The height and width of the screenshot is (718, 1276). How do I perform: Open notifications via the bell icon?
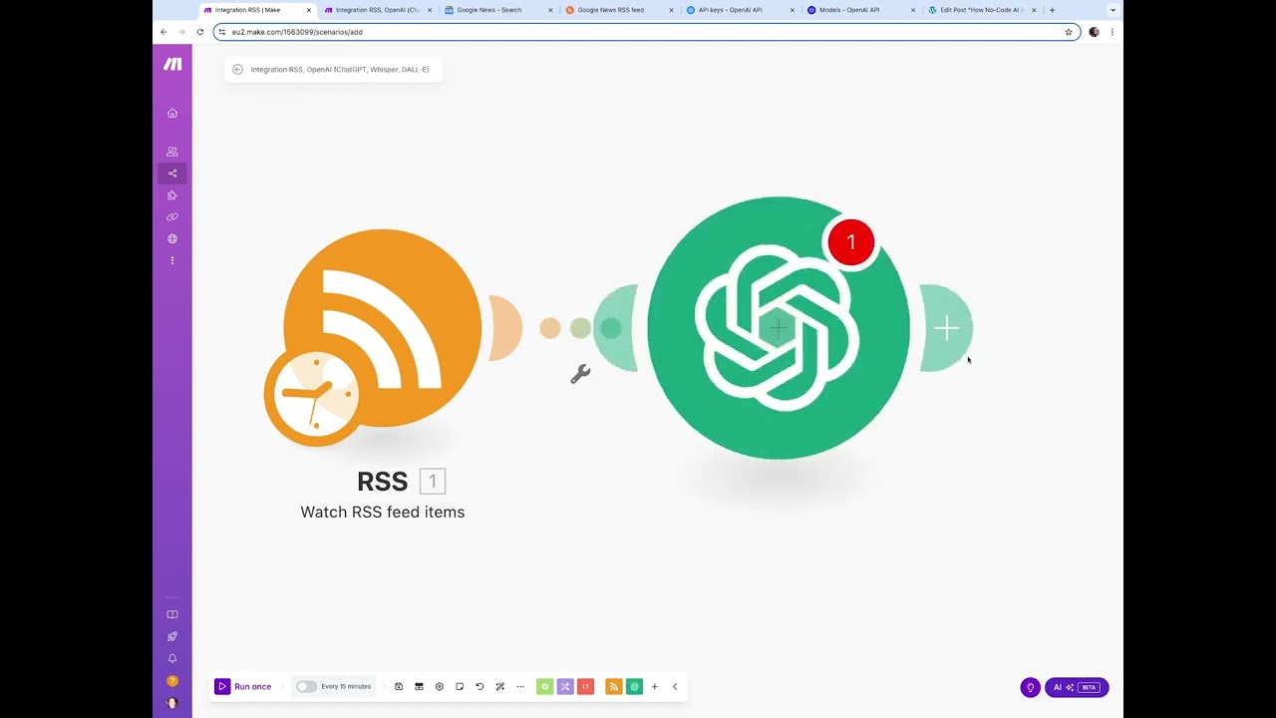pyautogui.click(x=172, y=659)
